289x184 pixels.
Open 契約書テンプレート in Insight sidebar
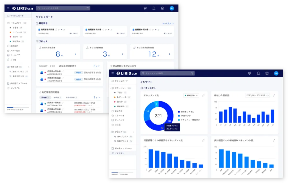(123, 149)
